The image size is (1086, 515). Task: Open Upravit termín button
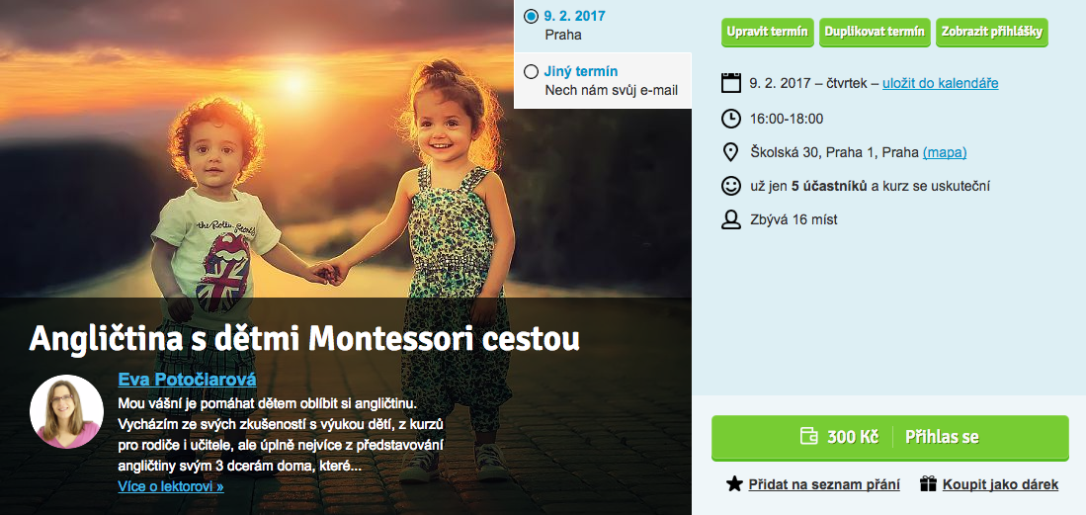click(768, 32)
